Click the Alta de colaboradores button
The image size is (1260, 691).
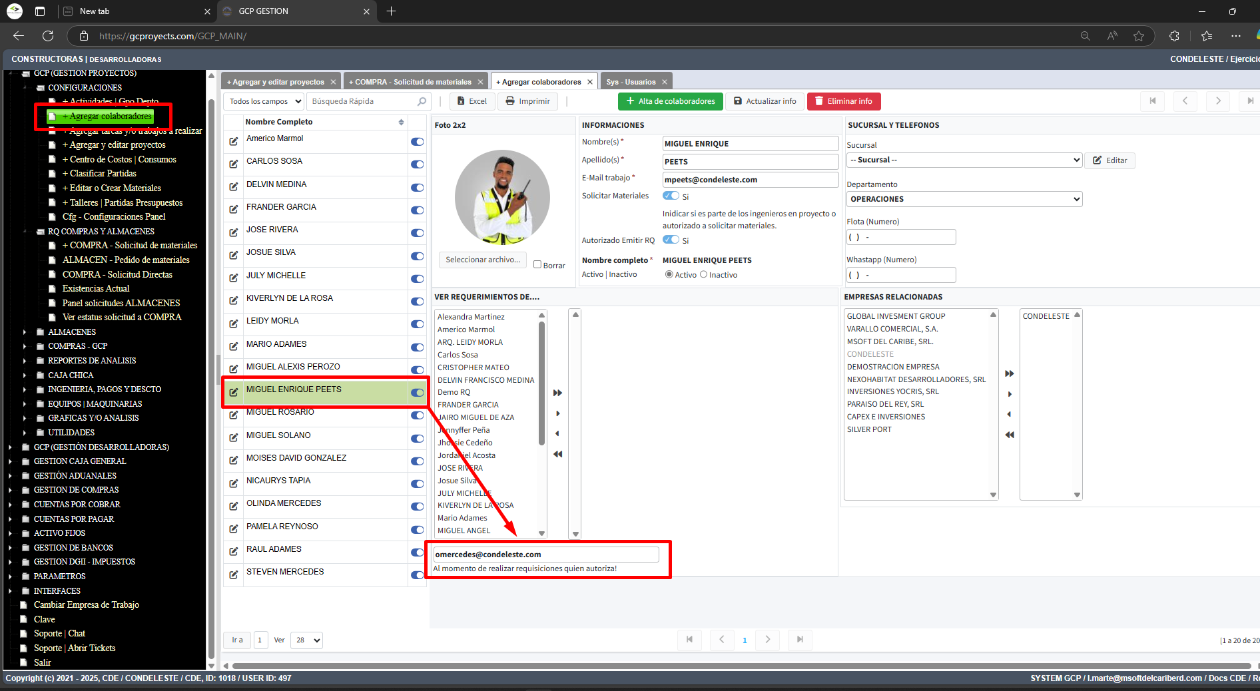[670, 101]
